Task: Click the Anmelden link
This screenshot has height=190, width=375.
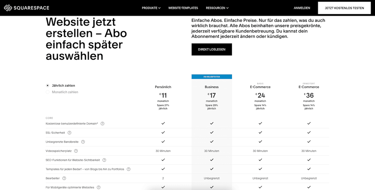Action: tap(302, 8)
